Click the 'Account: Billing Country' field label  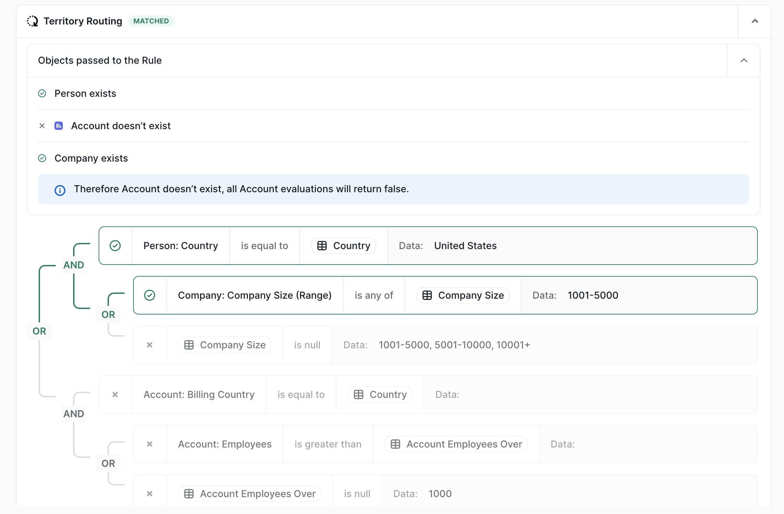coord(199,394)
